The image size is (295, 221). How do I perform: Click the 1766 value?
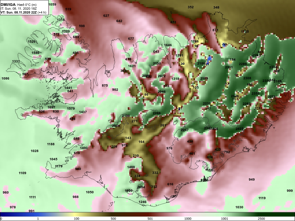tap(195, 41)
